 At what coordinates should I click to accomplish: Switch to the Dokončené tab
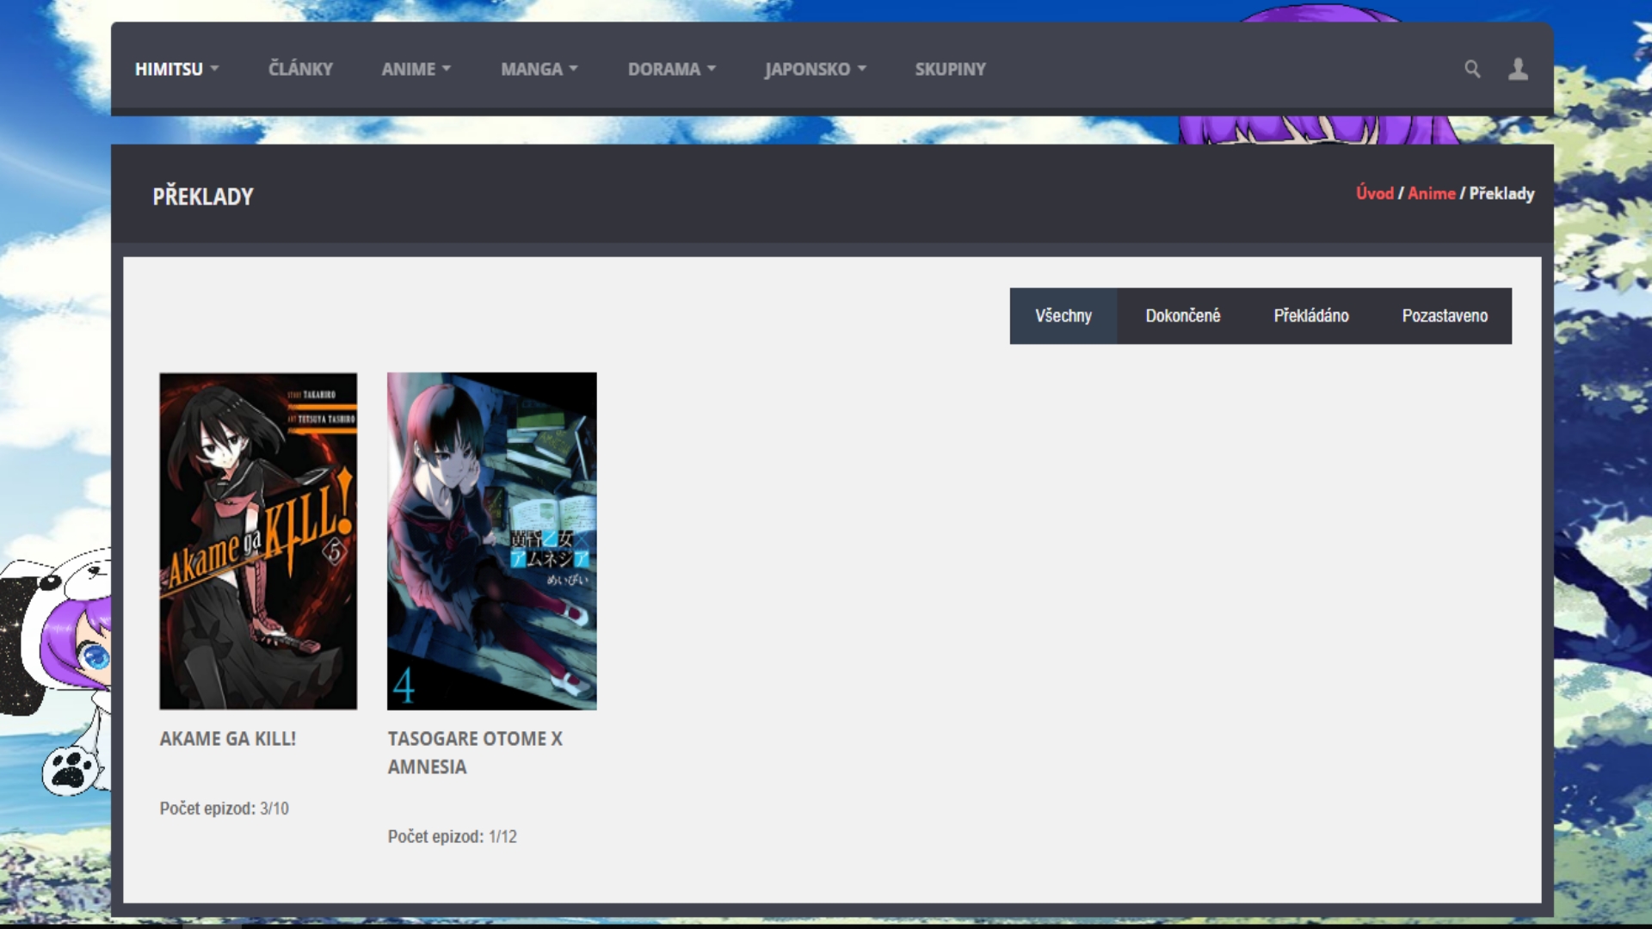[1182, 316]
